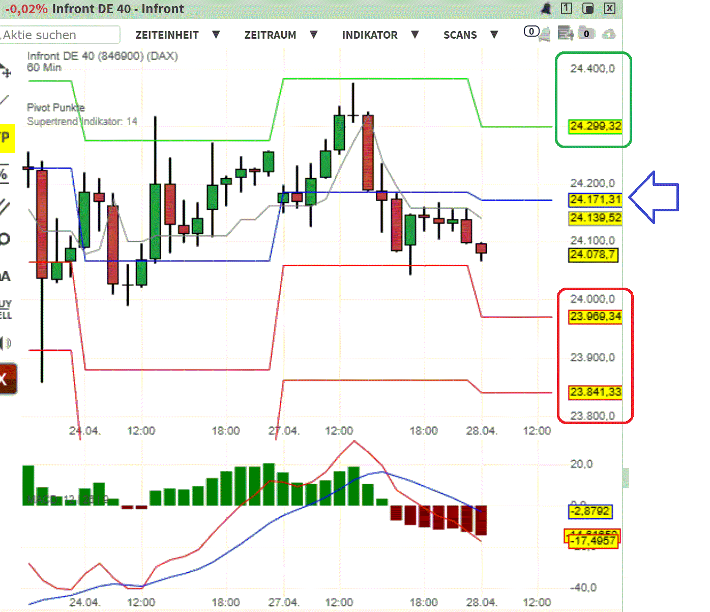Click the MACD axis value 20,0
This screenshot has height=612, width=710.
pos(581,464)
